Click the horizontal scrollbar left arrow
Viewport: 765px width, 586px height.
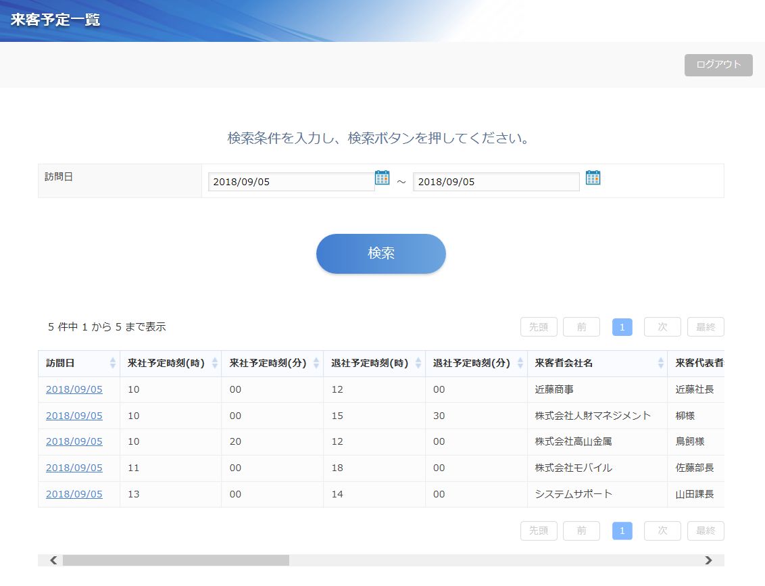coord(53,560)
